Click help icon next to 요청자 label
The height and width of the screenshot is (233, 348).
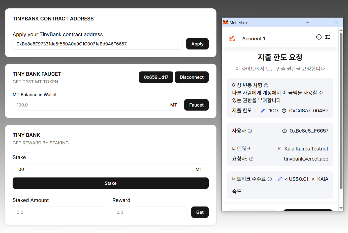click(251, 159)
